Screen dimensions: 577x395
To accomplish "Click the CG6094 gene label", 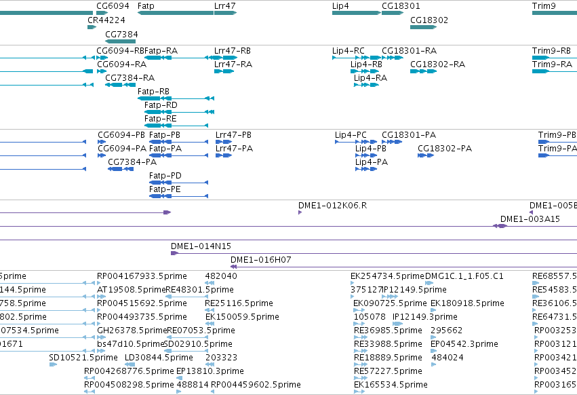I will click(x=113, y=6).
